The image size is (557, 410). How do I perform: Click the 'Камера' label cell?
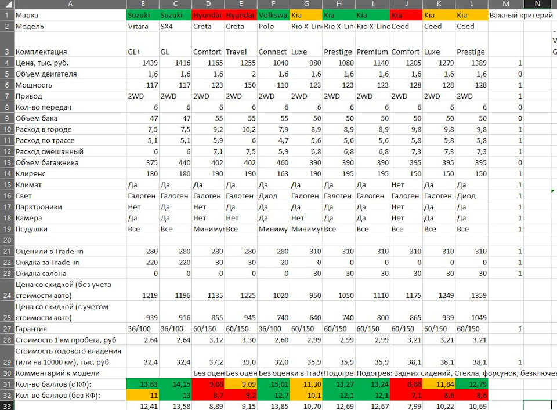coord(70,218)
